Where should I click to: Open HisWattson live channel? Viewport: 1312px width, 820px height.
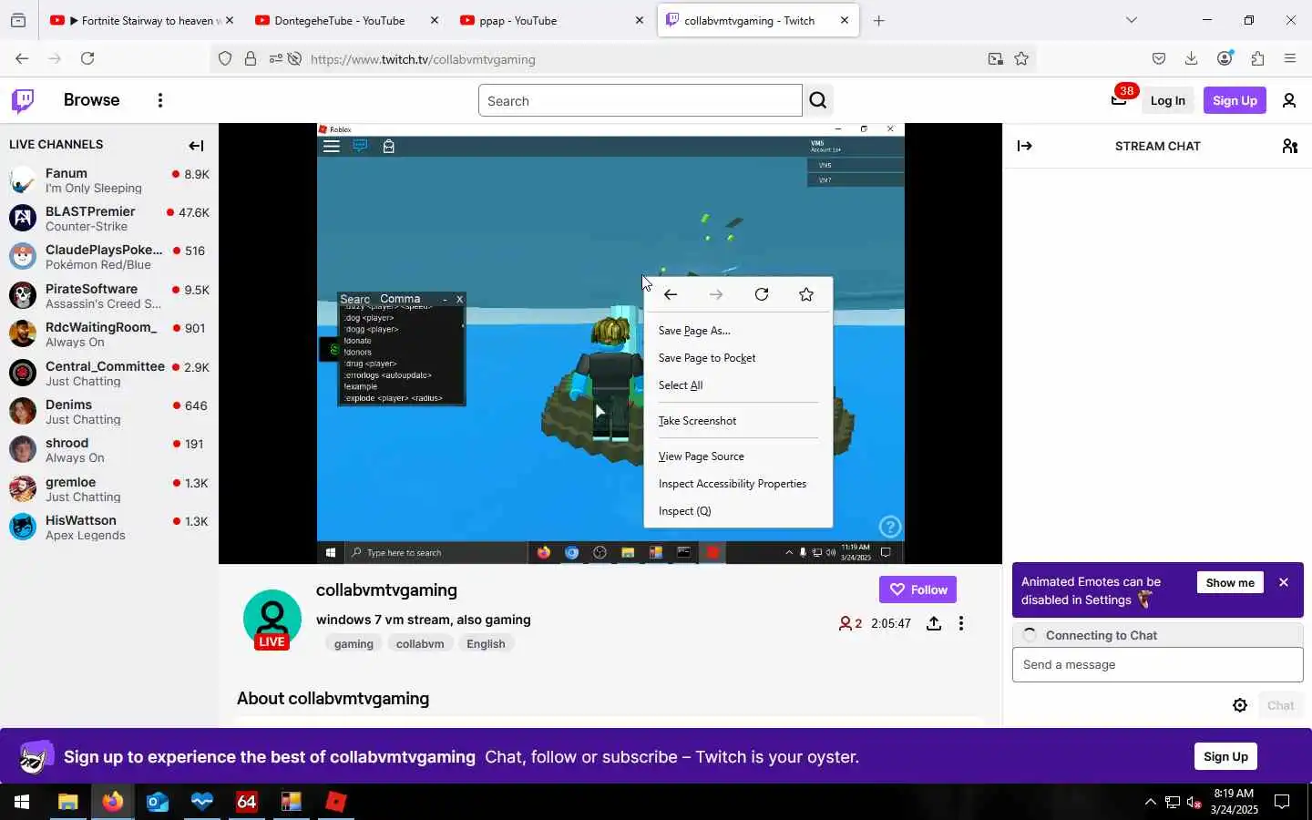pos(109,528)
